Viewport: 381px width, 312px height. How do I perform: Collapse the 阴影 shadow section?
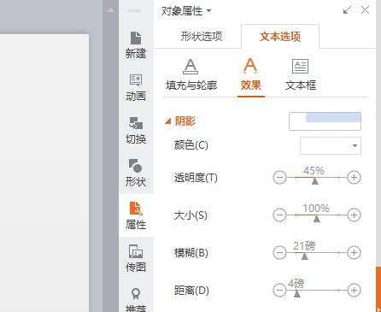coord(168,121)
